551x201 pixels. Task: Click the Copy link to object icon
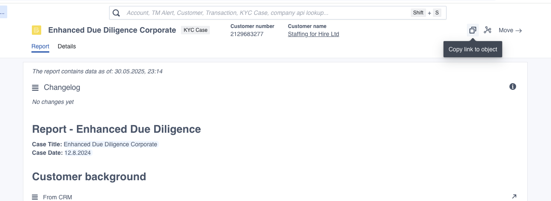click(472, 30)
